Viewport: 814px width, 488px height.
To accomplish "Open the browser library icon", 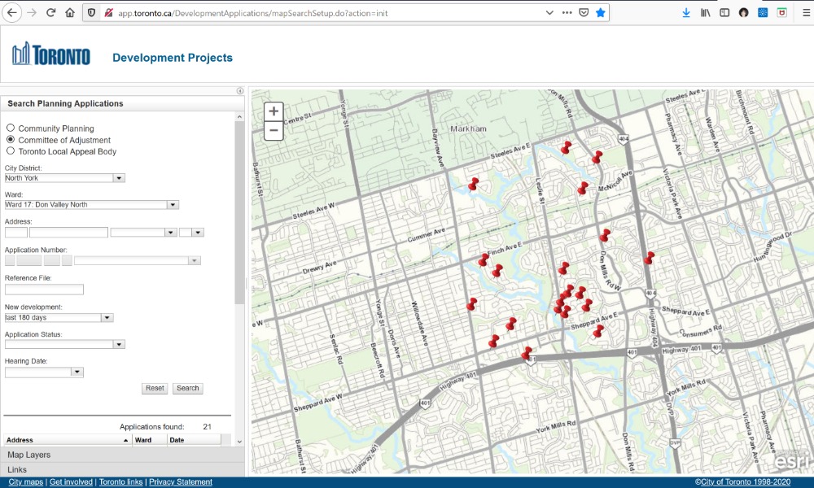I will coord(705,13).
